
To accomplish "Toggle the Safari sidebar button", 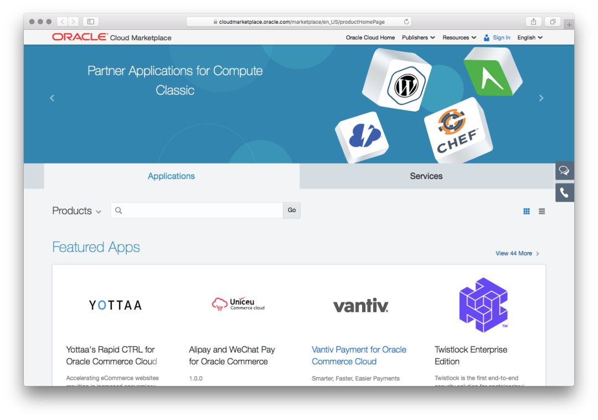I will click(91, 22).
